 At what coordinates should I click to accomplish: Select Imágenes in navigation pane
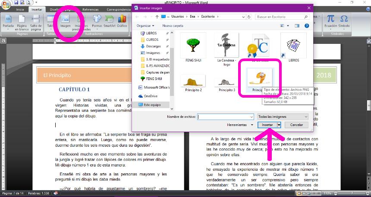point(153,53)
